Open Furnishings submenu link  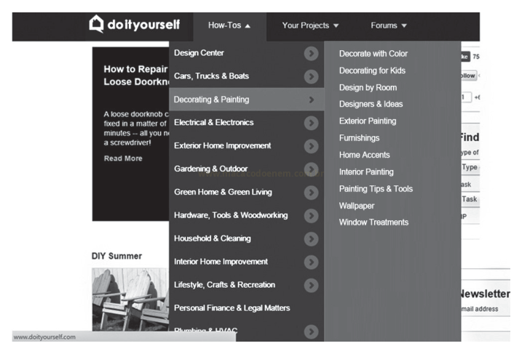pyautogui.click(x=359, y=138)
